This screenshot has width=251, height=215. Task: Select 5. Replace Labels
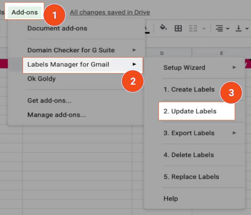191,177
